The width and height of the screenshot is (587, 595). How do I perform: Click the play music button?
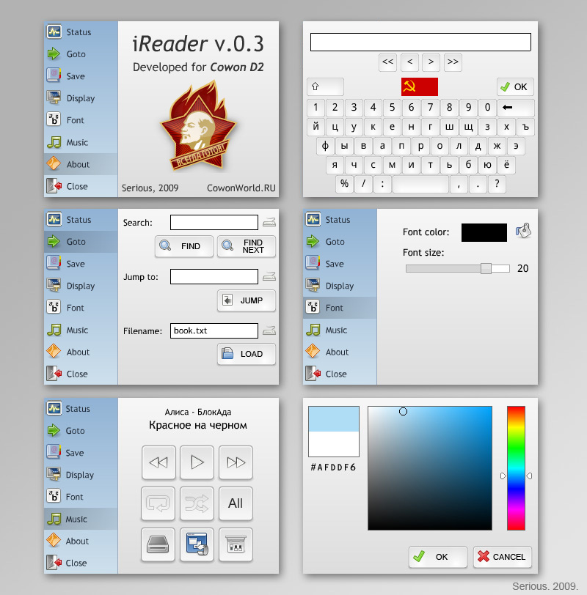point(197,462)
